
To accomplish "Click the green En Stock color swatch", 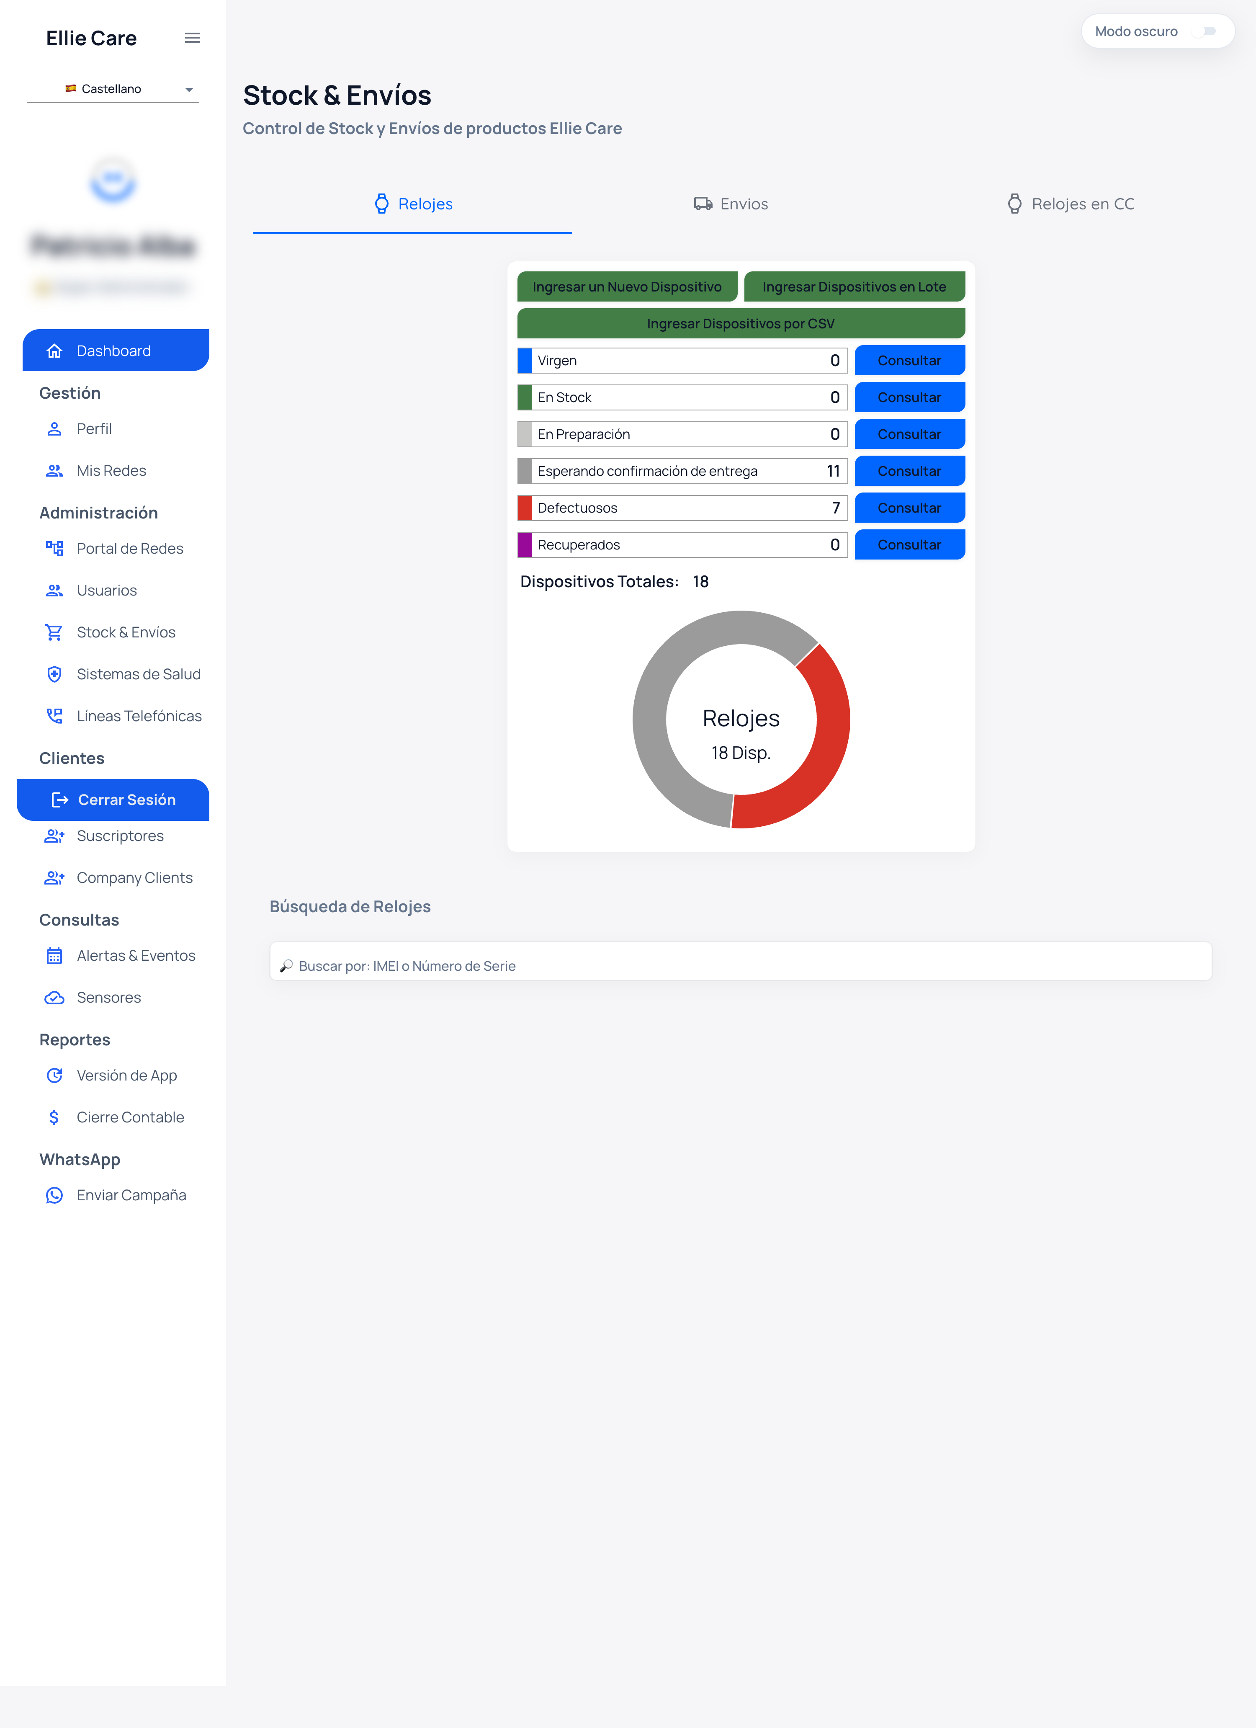I will click(525, 397).
